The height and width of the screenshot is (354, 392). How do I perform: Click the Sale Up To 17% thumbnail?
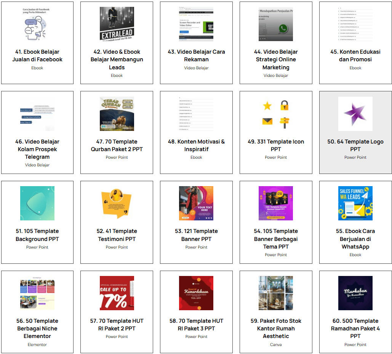click(x=117, y=293)
